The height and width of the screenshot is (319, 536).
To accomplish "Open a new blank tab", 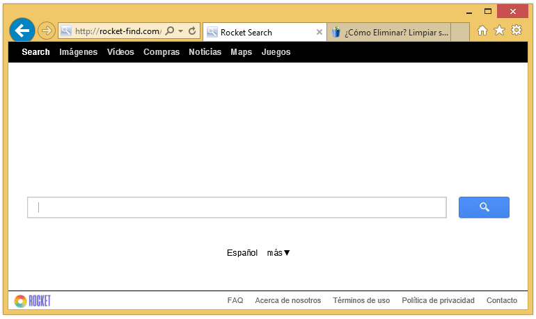I will (x=459, y=32).
